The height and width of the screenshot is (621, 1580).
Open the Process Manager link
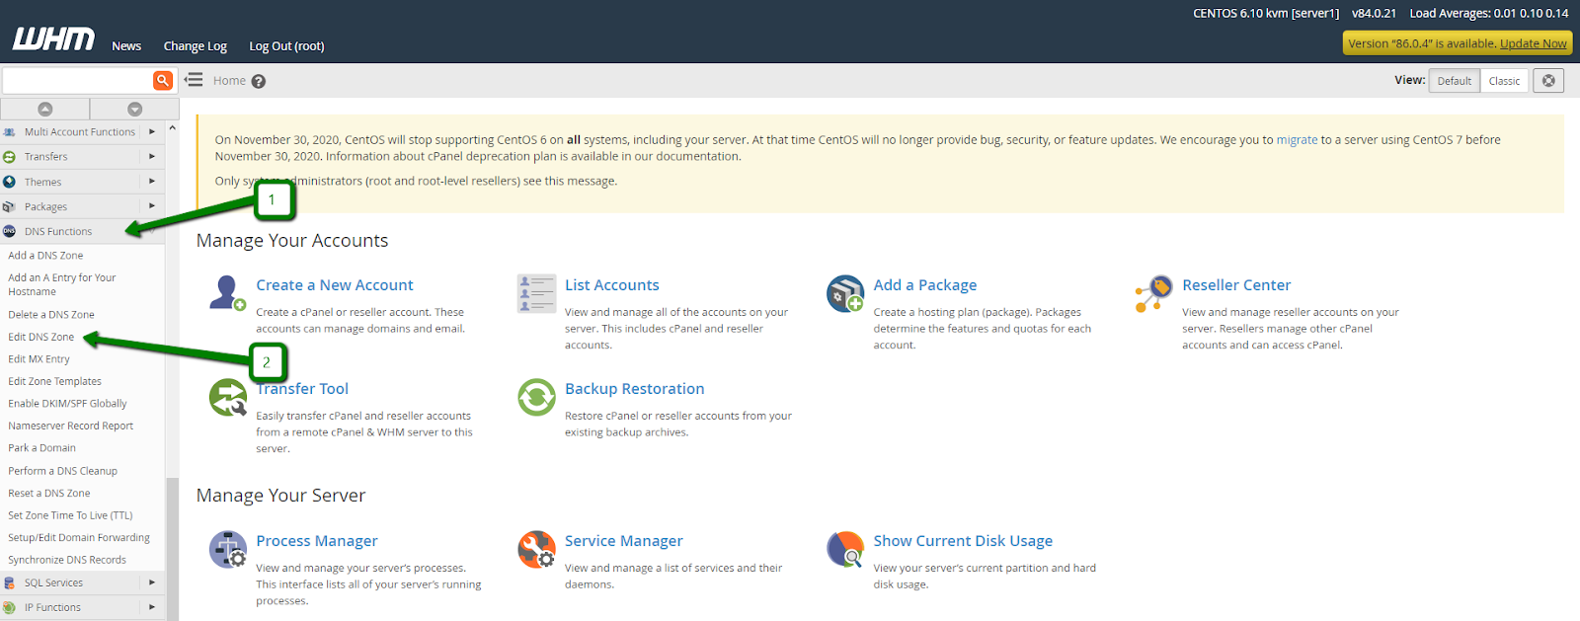tap(317, 541)
